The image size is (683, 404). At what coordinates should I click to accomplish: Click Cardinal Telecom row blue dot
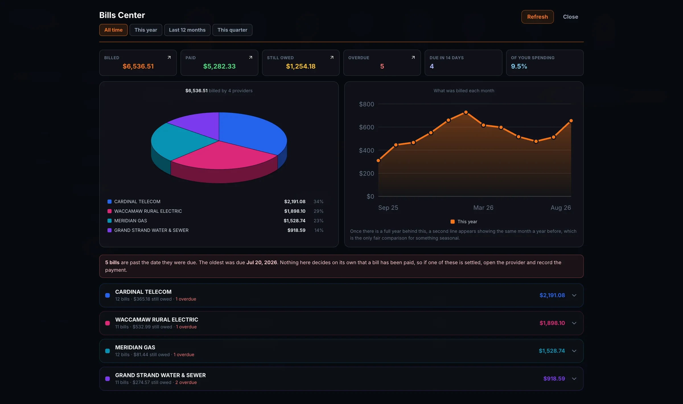point(107,295)
